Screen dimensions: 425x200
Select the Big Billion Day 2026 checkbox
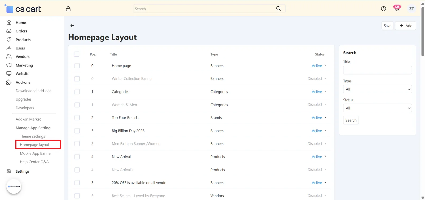click(77, 131)
